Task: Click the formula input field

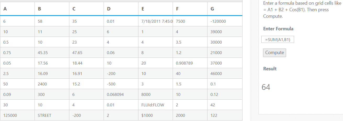Action: [278, 39]
